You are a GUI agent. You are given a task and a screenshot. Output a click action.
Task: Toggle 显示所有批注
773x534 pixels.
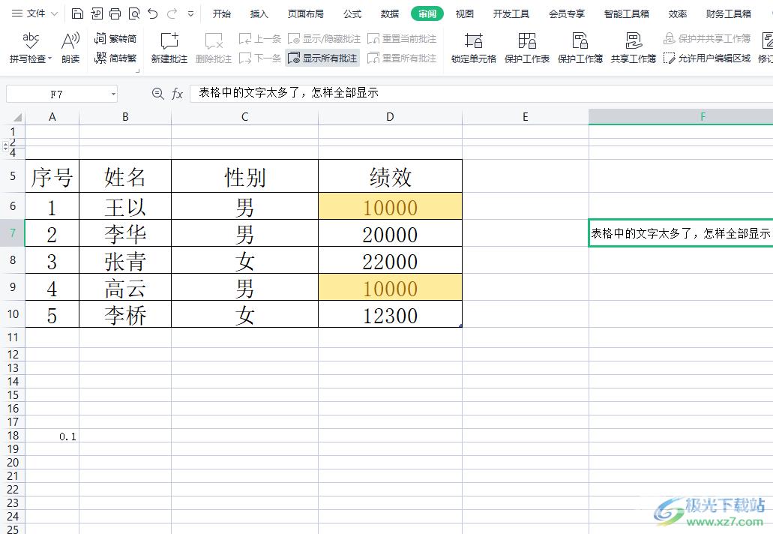coord(322,58)
